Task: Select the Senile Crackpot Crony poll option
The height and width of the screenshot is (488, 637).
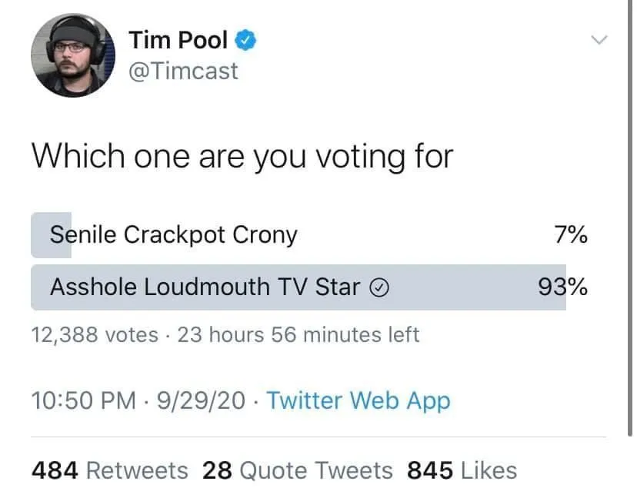Action: 173,234
